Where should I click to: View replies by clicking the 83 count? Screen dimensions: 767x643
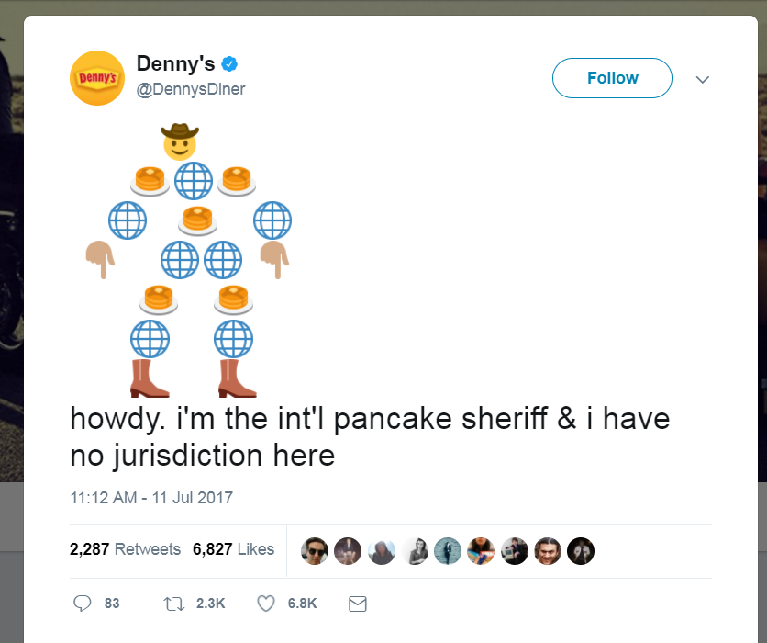(x=110, y=604)
